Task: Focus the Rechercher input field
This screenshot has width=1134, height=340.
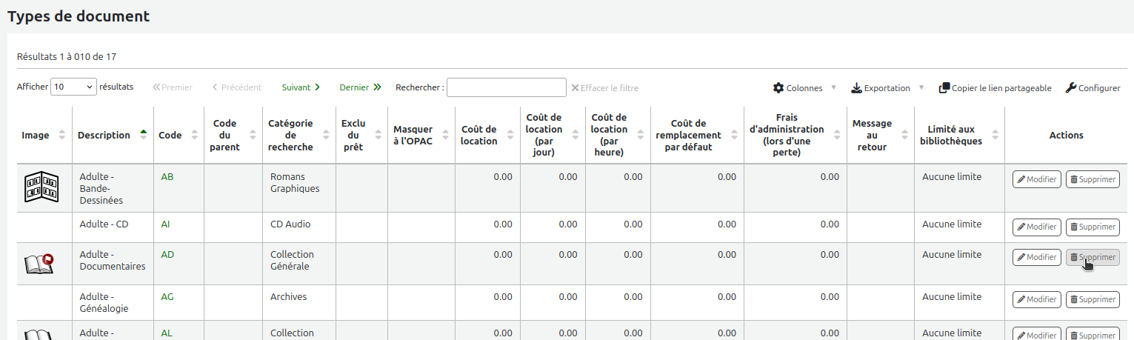Action: (x=507, y=87)
